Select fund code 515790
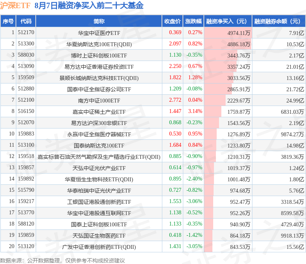Viewport: 306px width, 264px height. [x=26, y=190]
